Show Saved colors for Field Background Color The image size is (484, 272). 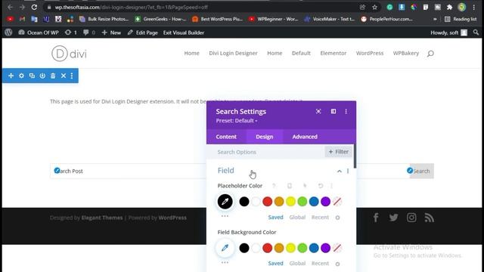[275, 264]
